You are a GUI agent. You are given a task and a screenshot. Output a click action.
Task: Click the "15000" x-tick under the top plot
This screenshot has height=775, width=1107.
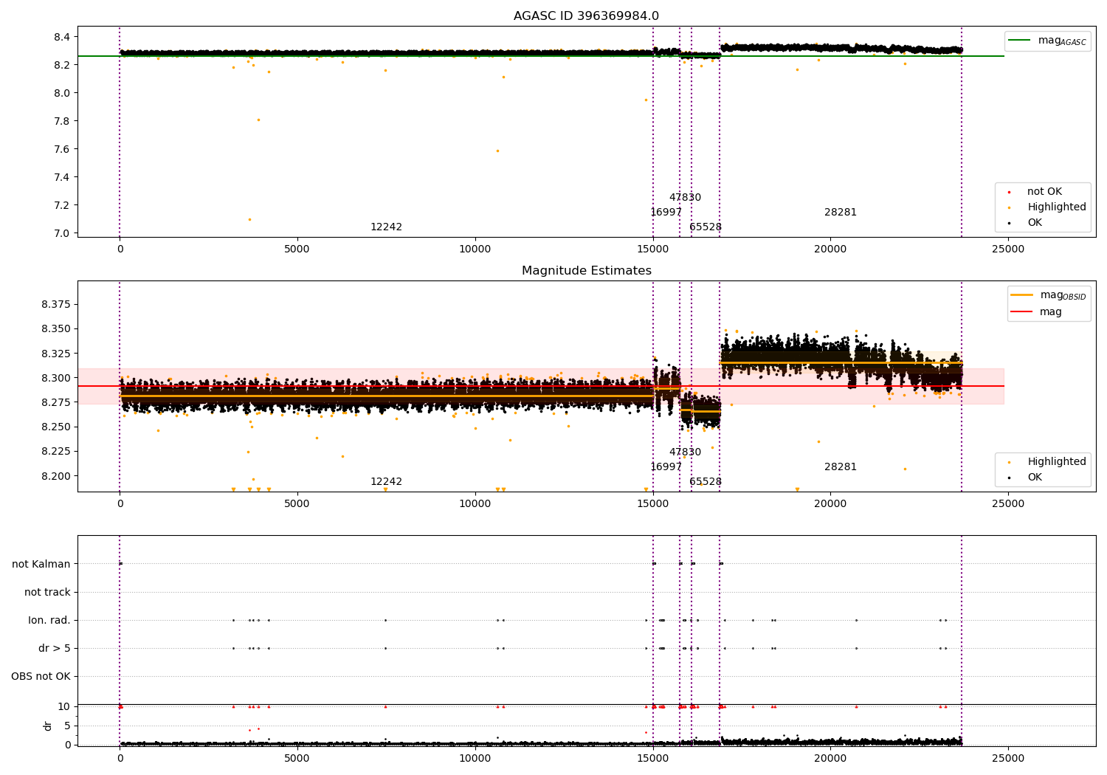[652, 249]
